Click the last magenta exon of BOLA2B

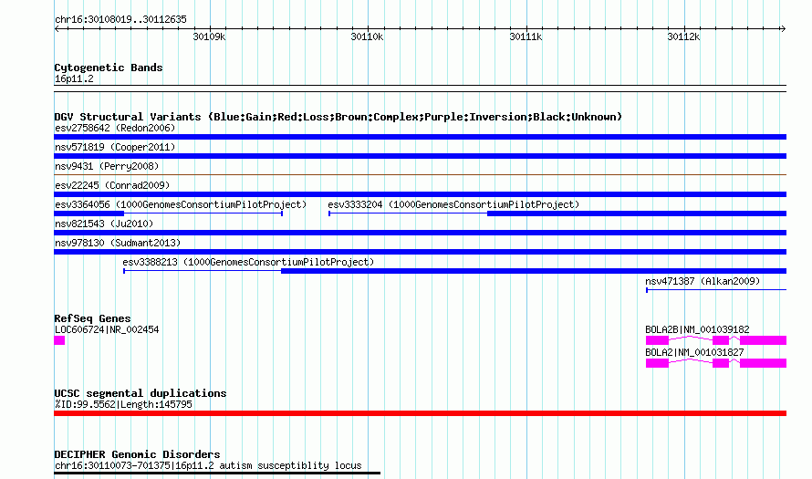(764, 340)
